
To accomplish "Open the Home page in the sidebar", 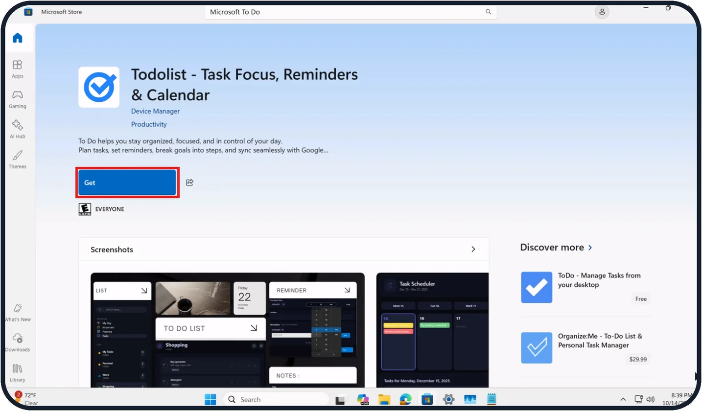I will [x=18, y=38].
